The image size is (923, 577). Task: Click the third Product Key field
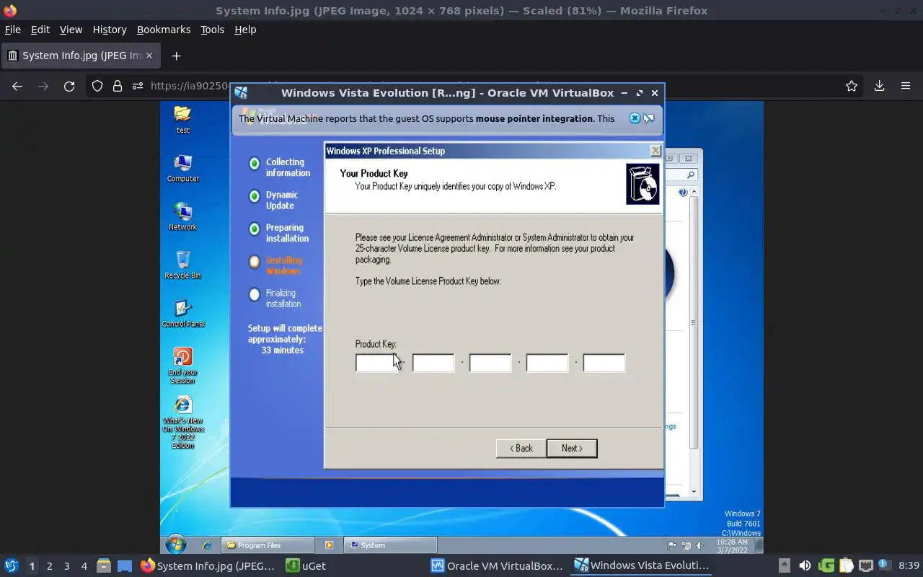[x=490, y=363]
